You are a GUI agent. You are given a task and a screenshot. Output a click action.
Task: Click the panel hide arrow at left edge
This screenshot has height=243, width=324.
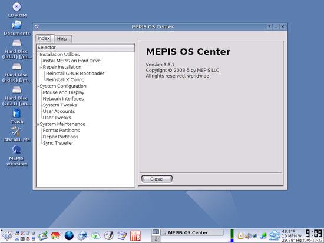[x=1, y=231]
